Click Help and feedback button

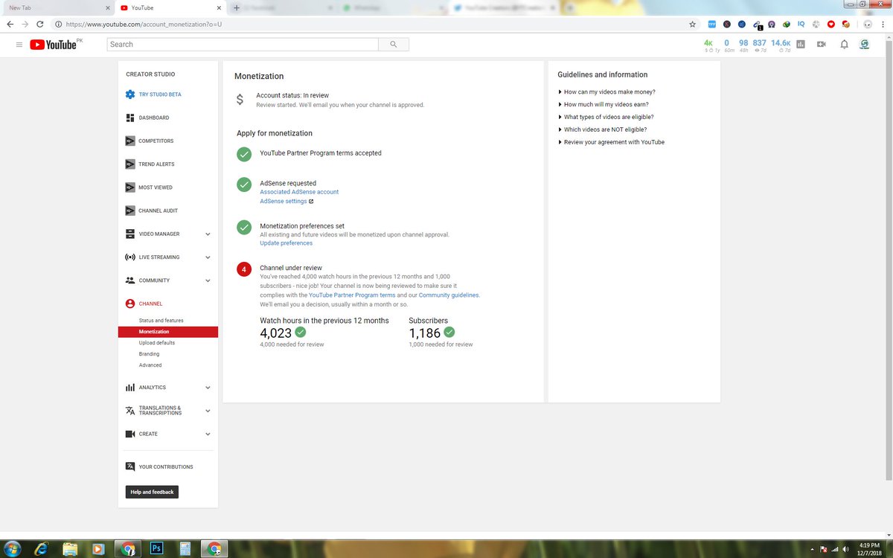click(x=152, y=492)
